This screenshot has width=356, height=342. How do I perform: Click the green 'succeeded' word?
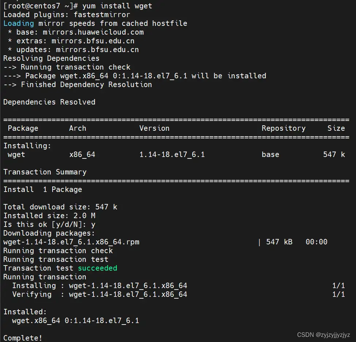tap(97, 268)
